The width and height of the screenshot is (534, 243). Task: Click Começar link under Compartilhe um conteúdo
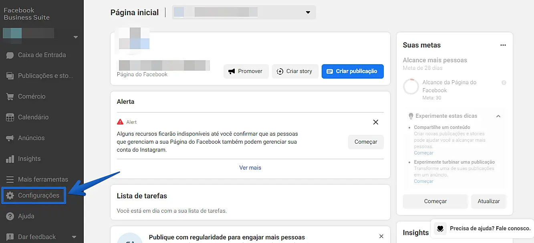[423, 153]
